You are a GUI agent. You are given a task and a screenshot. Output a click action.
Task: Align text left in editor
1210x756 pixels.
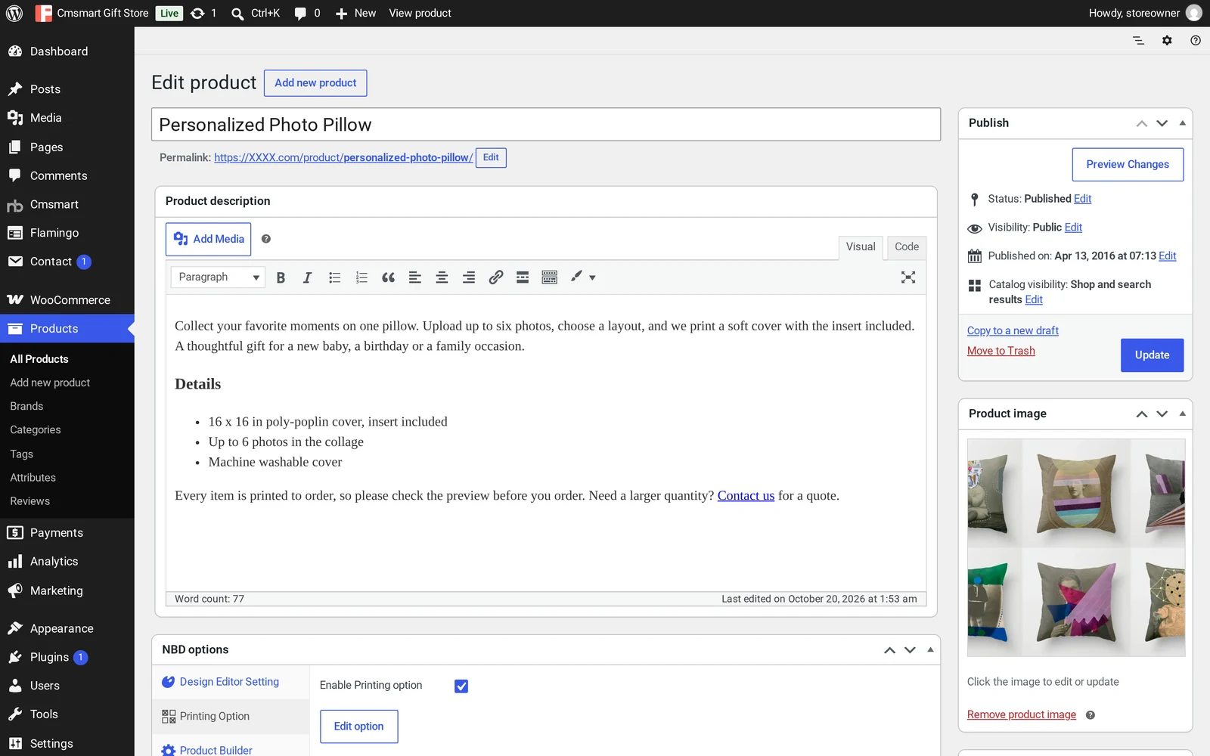[x=415, y=277]
